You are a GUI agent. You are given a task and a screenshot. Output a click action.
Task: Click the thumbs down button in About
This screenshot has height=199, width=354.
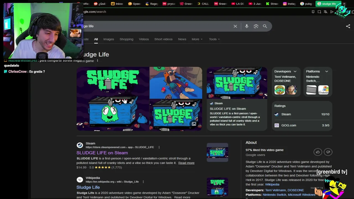[x=328, y=152]
